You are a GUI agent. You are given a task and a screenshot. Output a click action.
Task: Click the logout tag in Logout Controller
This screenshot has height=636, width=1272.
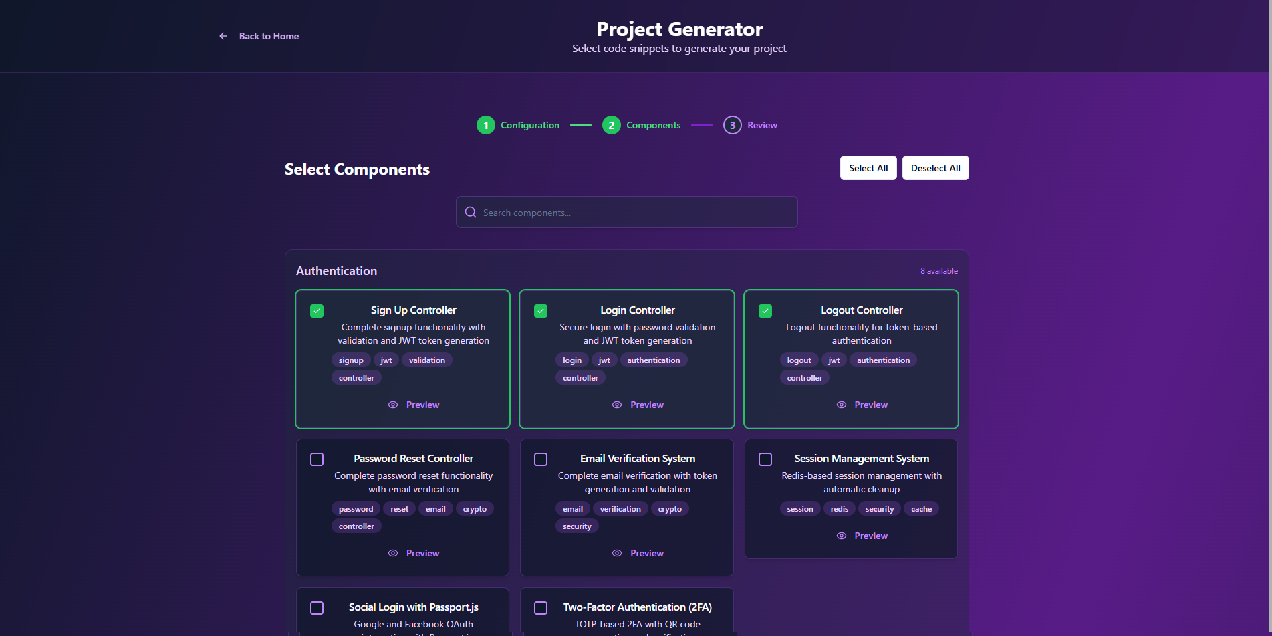tap(799, 360)
